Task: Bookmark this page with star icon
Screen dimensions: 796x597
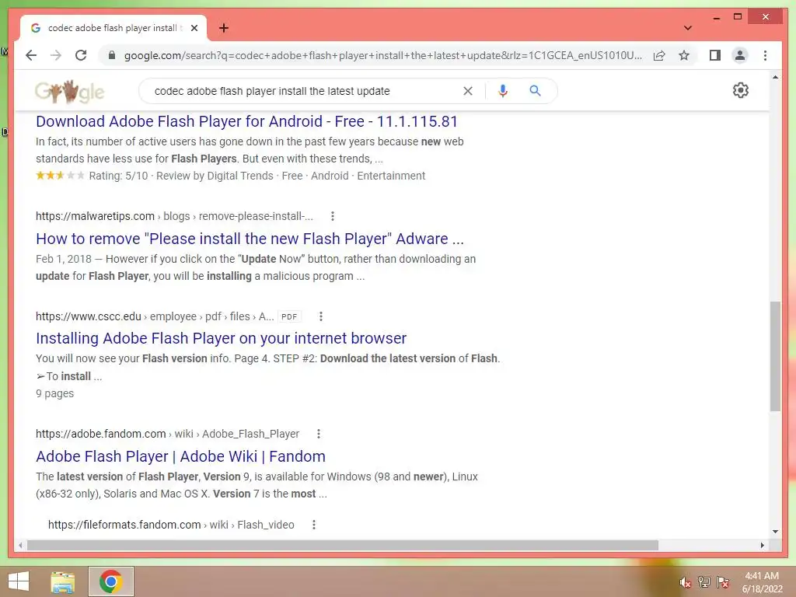Action: 684,55
